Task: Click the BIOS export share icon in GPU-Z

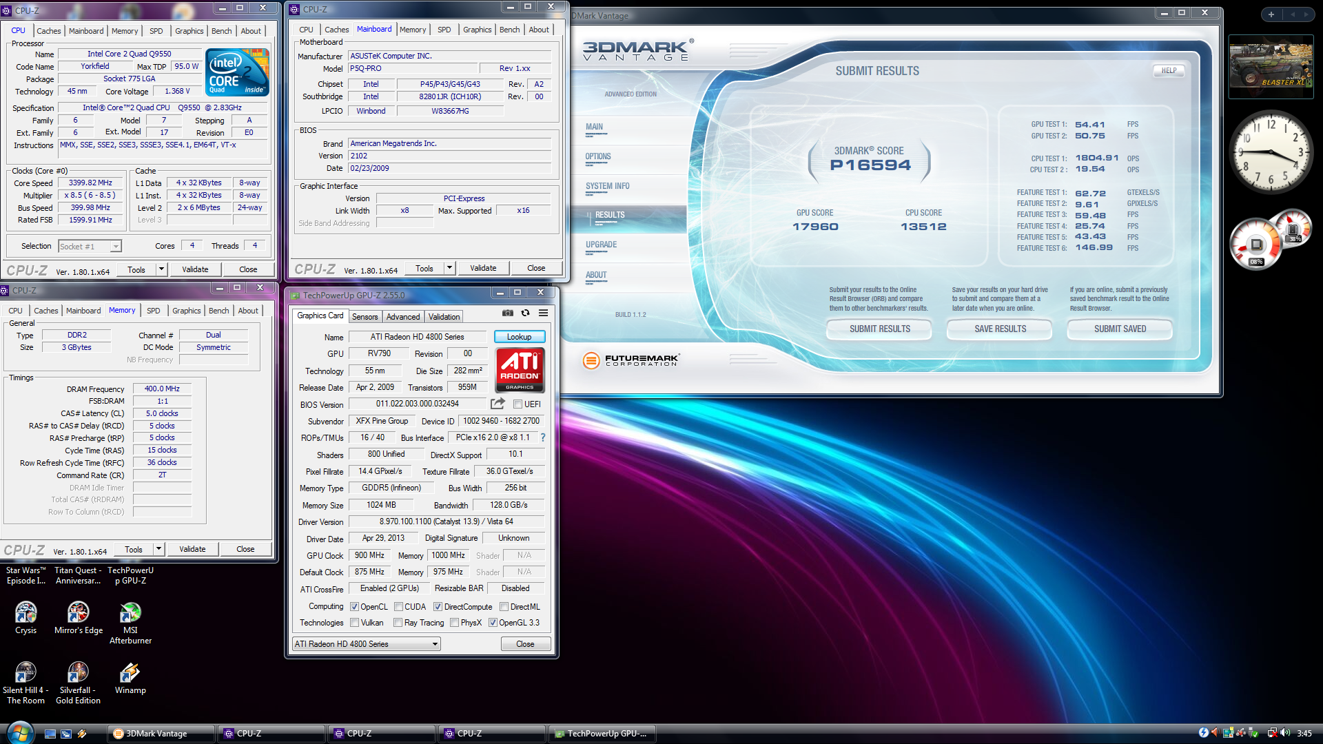Action: tap(498, 404)
